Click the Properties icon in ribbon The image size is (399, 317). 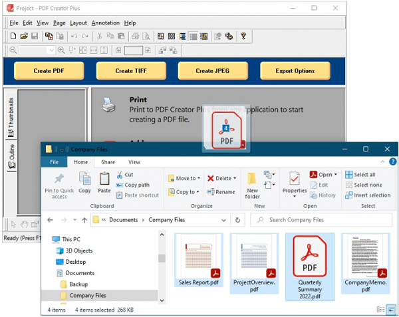point(295,182)
